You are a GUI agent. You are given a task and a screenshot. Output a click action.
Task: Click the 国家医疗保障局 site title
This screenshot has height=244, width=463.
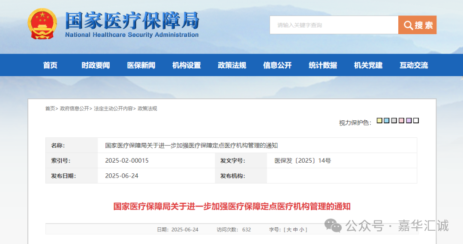132,21
